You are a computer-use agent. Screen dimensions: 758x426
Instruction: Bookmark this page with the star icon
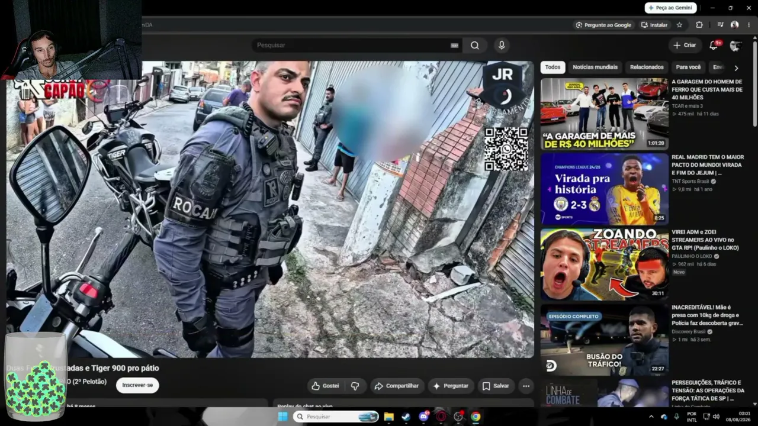click(679, 25)
